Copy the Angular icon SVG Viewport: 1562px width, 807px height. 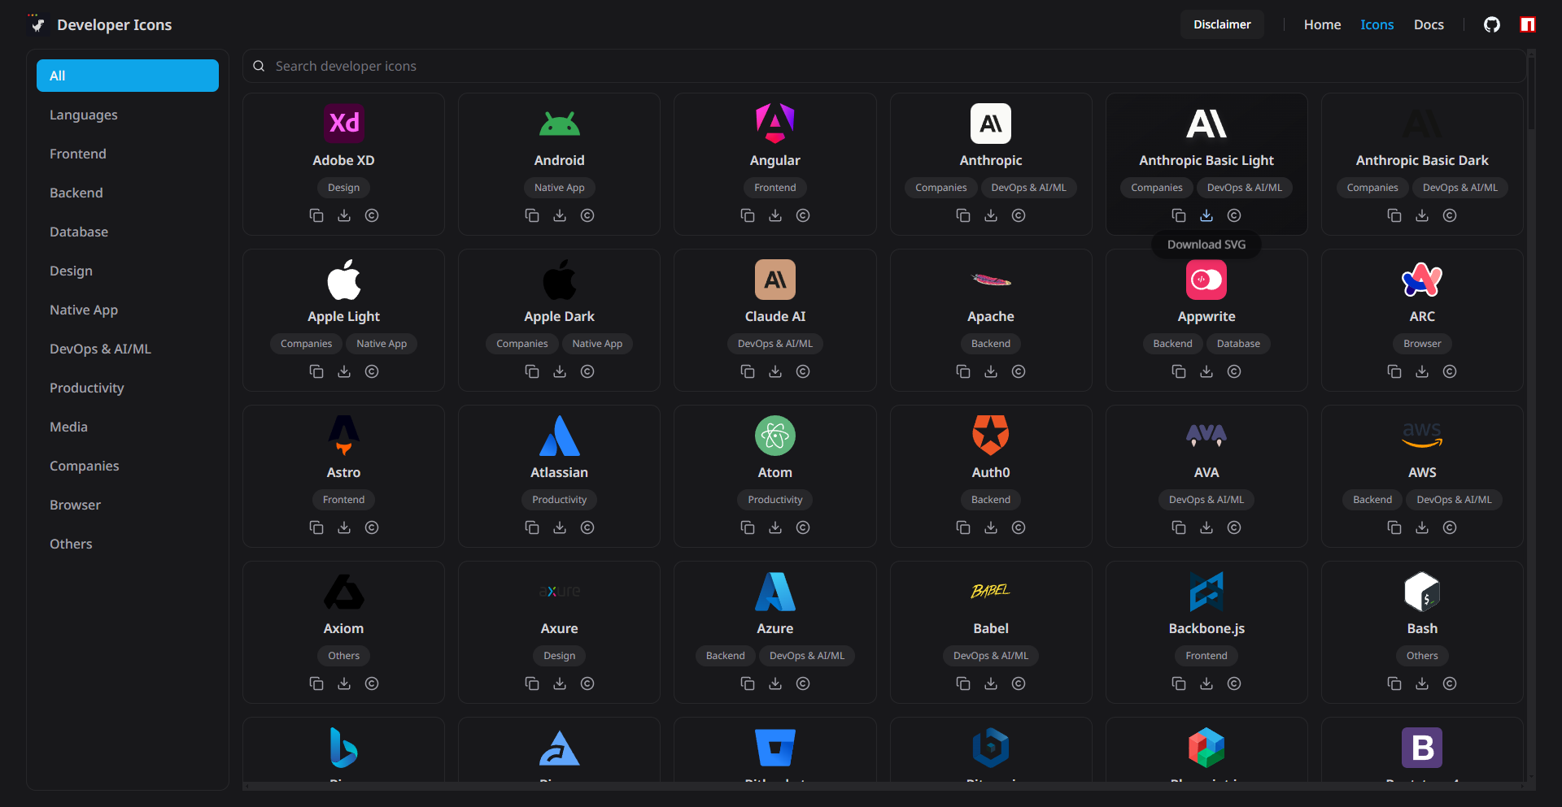point(748,215)
